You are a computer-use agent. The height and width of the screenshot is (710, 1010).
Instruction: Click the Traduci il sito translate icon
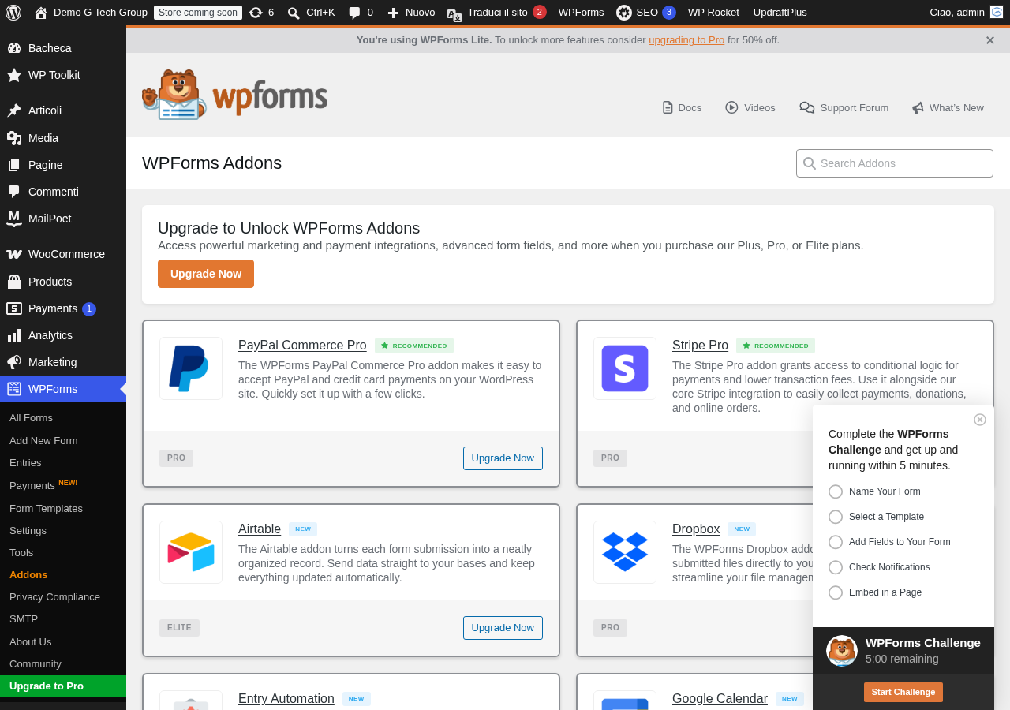(x=454, y=13)
